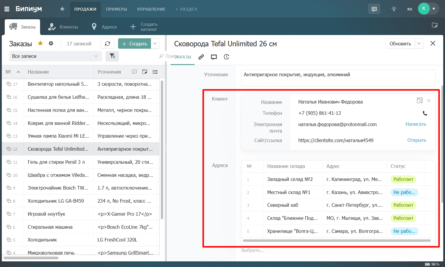
Task: Open the Западный склад №2 address row
Action: [338, 179]
